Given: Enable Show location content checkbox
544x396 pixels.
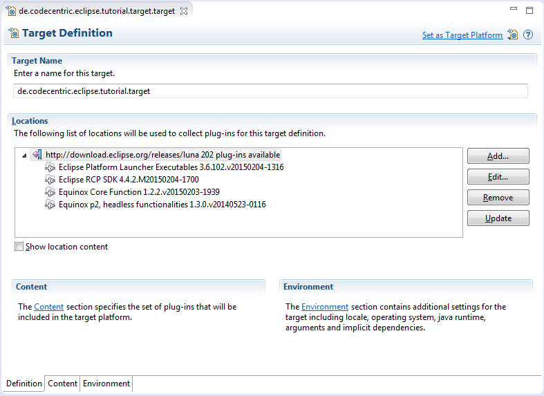Looking at the screenshot, I should pyautogui.click(x=19, y=247).
